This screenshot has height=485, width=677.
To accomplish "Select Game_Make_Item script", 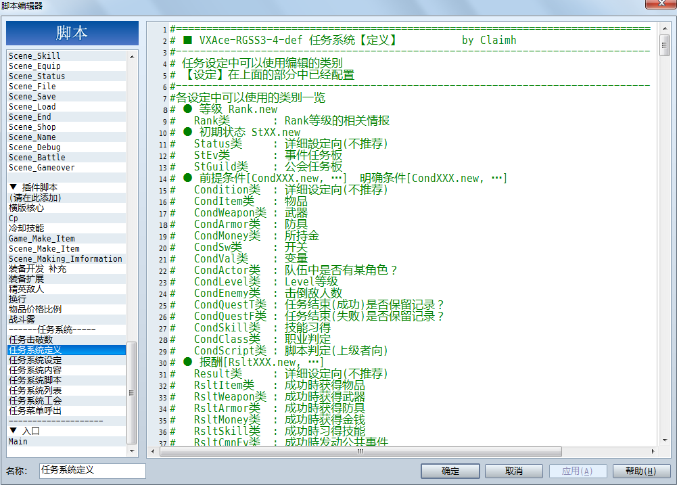I will (67, 238).
